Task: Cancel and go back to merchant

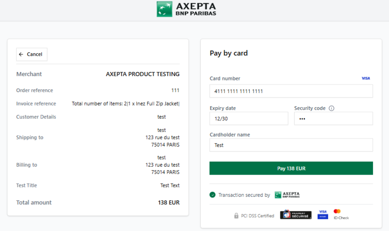Action: (32, 54)
